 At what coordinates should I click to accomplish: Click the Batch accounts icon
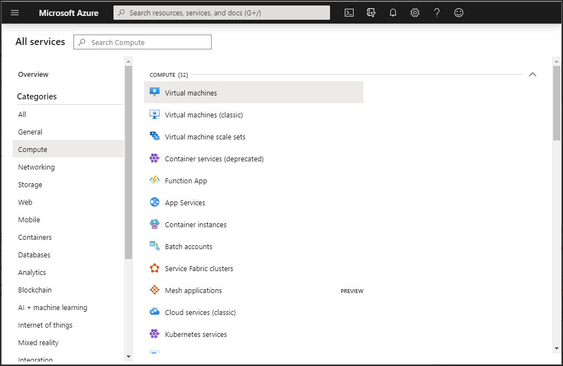155,246
